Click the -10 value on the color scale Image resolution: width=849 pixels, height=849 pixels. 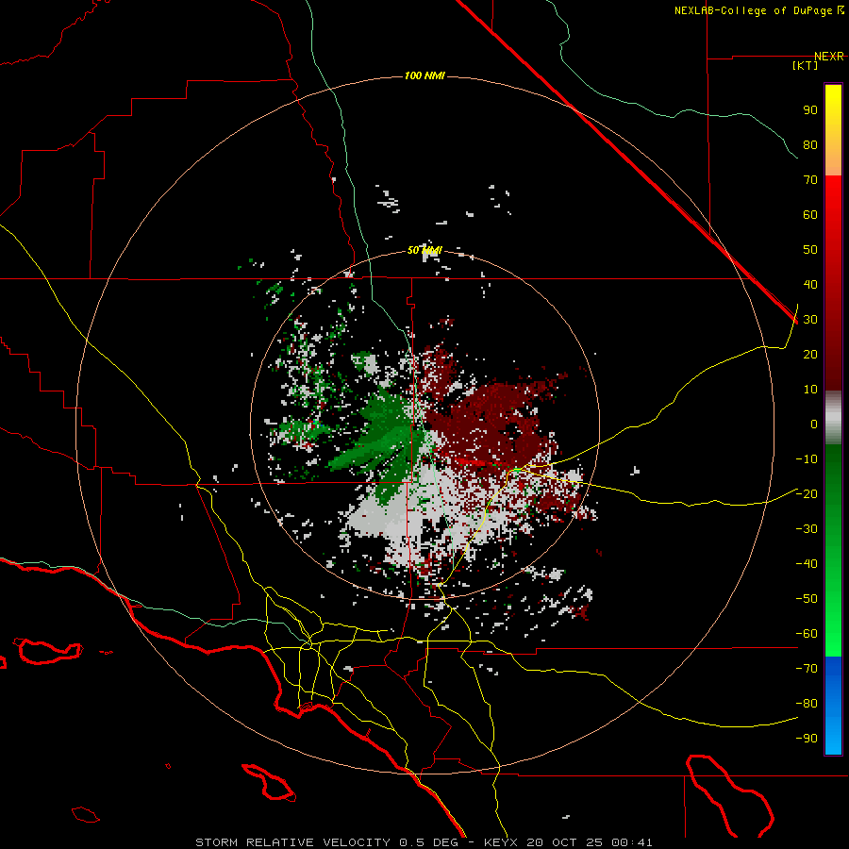click(x=807, y=459)
